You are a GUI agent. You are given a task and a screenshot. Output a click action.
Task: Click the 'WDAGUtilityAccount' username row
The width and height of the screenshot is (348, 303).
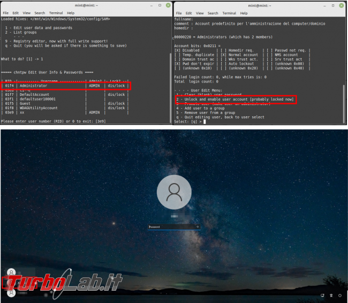click(65, 108)
